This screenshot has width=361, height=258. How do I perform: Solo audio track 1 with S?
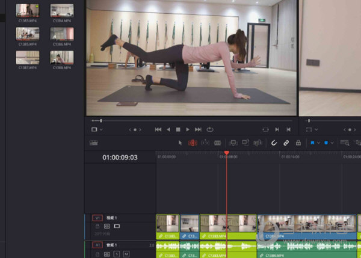117,254
